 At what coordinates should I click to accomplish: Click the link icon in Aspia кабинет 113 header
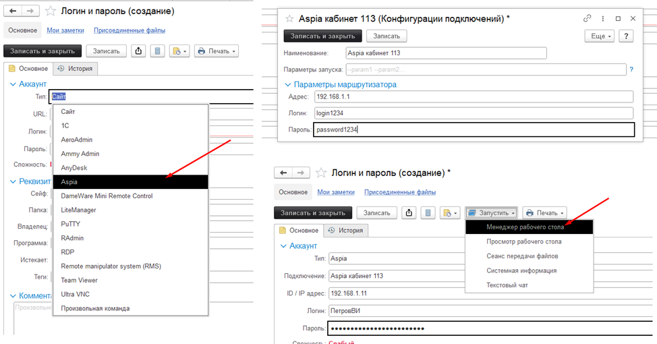(x=587, y=18)
